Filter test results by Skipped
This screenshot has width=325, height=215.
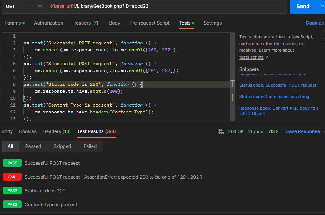(x=62, y=146)
